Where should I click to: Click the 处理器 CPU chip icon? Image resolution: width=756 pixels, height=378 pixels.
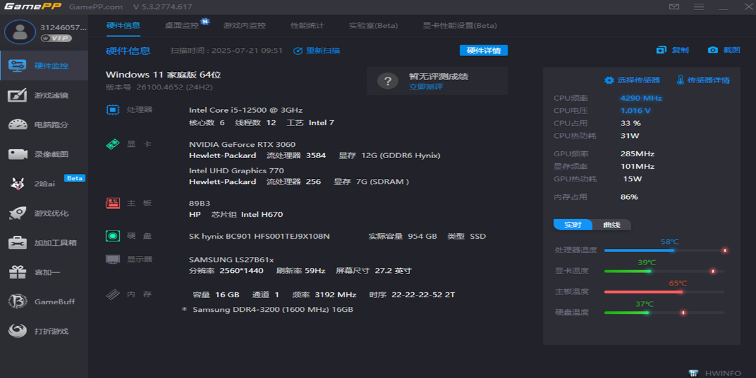point(112,110)
